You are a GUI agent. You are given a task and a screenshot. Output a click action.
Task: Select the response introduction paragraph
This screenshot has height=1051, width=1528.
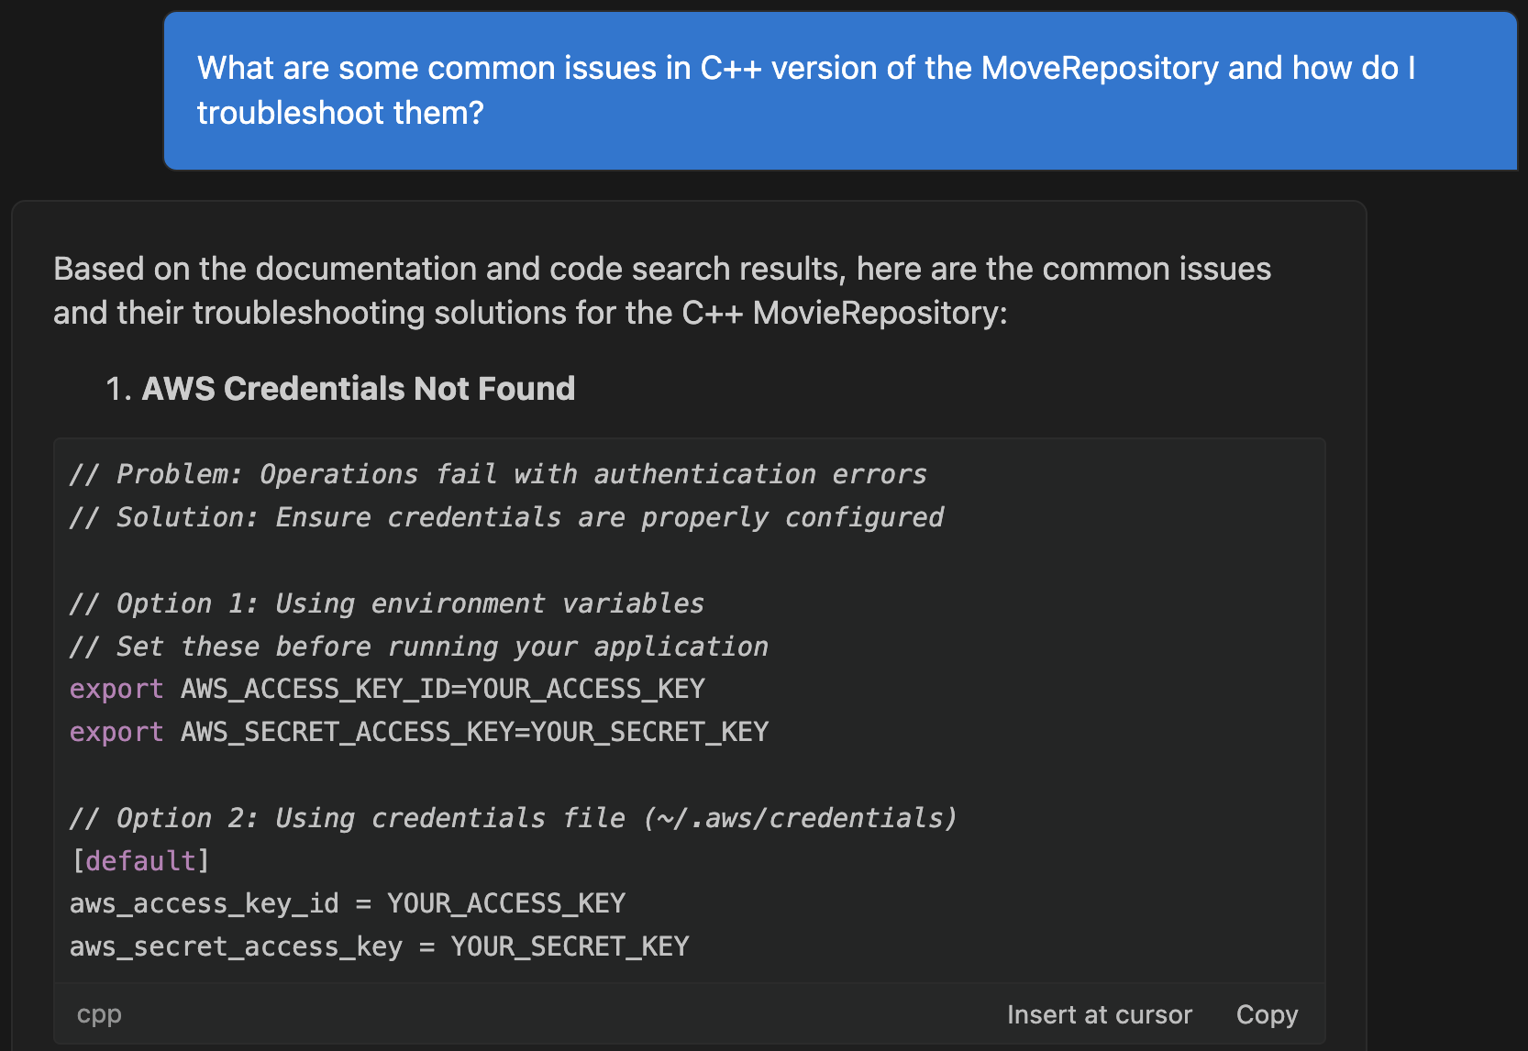(662, 290)
